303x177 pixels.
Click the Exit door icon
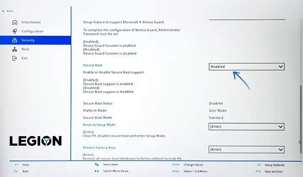click(x=15, y=58)
